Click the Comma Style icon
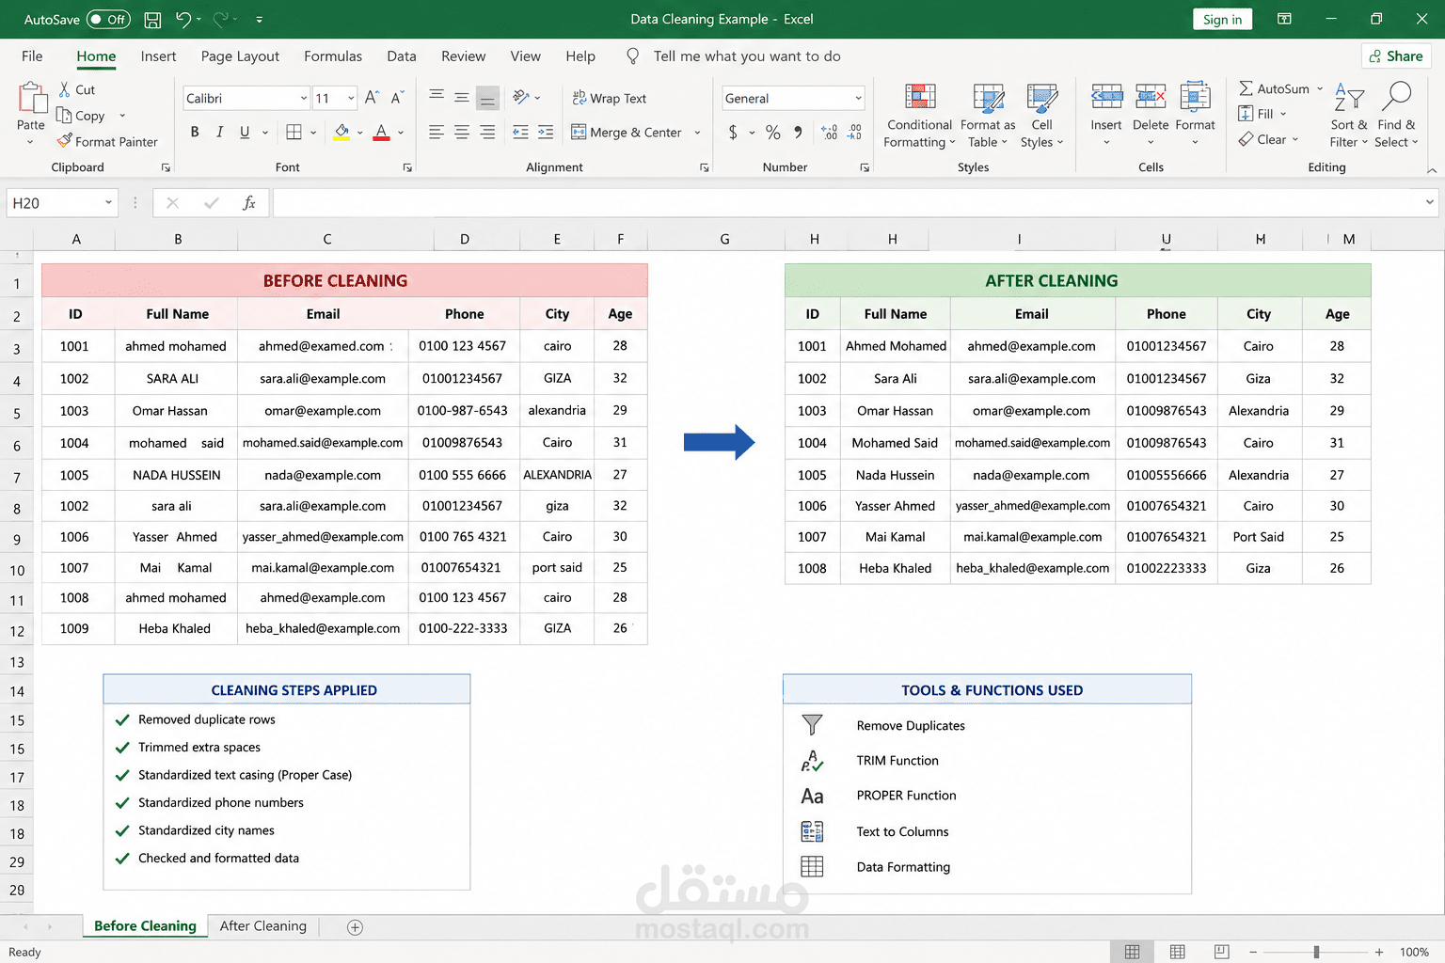 click(798, 133)
